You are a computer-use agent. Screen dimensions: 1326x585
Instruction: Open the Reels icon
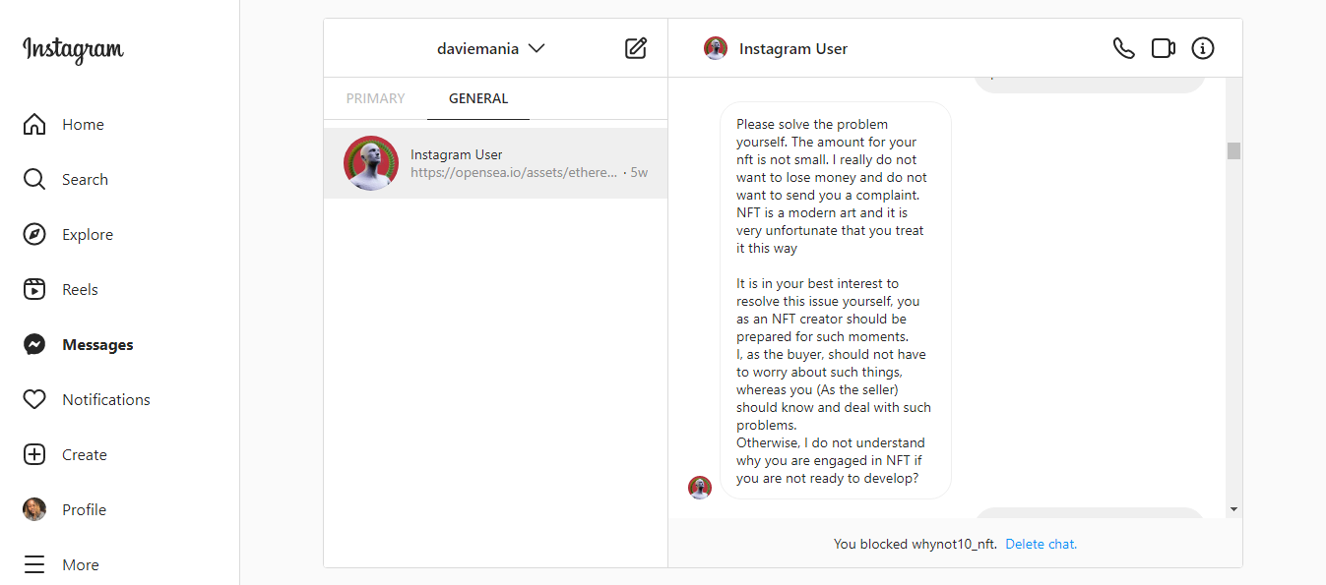click(34, 290)
